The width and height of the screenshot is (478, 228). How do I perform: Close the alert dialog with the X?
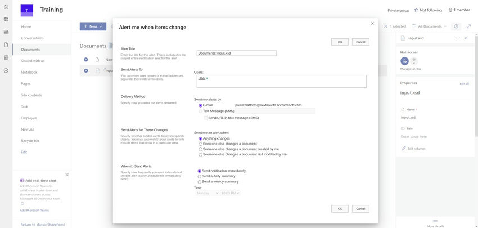(x=372, y=23)
